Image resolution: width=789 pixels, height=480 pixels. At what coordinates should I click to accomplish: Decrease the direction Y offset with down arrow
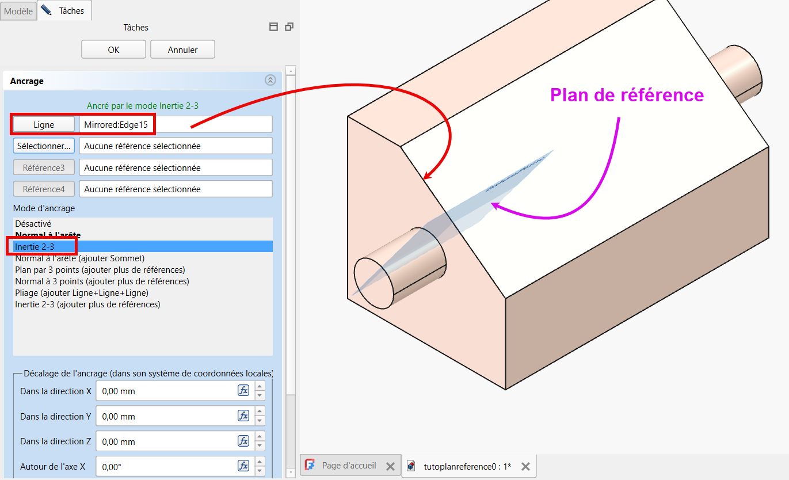pos(260,421)
